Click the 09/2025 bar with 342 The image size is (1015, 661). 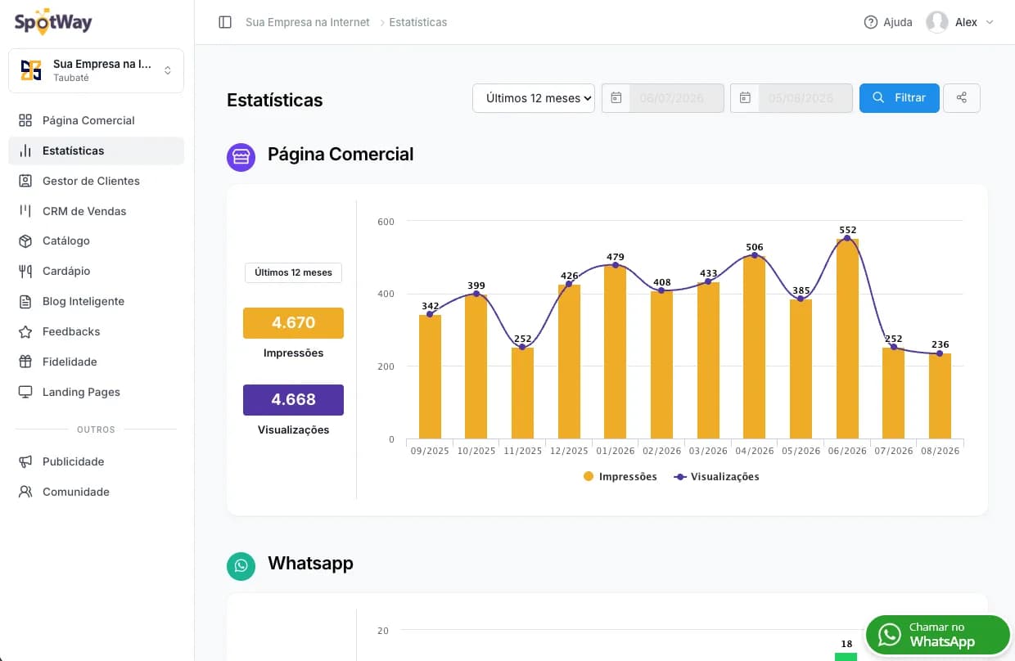click(x=430, y=376)
